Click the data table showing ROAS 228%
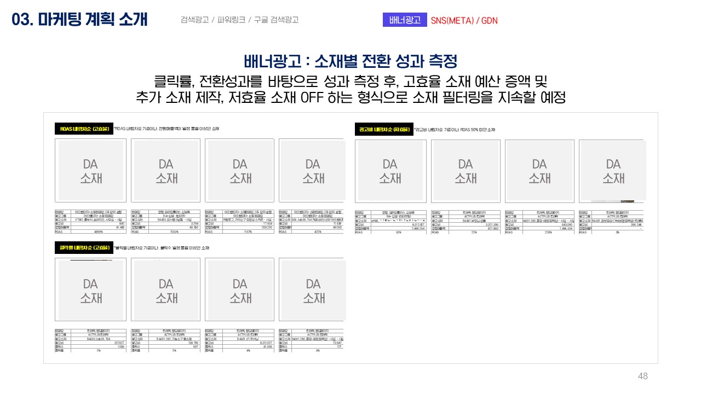The width and height of the screenshot is (701, 394). pyautogui.click(x=539, y=222)
